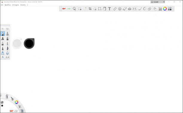
Task: Select the Pencil brush in palette
Action: pos(3,34)
